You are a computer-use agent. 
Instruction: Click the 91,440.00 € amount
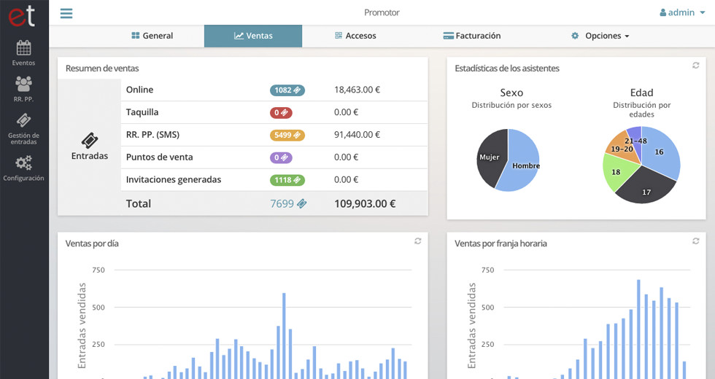click(357, 135)
